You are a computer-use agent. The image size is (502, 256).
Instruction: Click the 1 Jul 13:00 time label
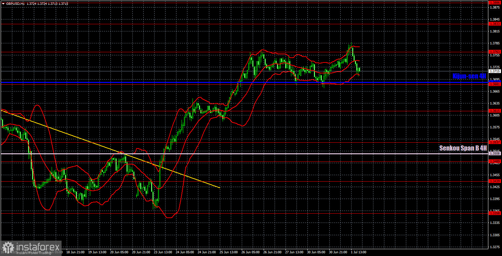pyautogui.click(x=358, y=253)
